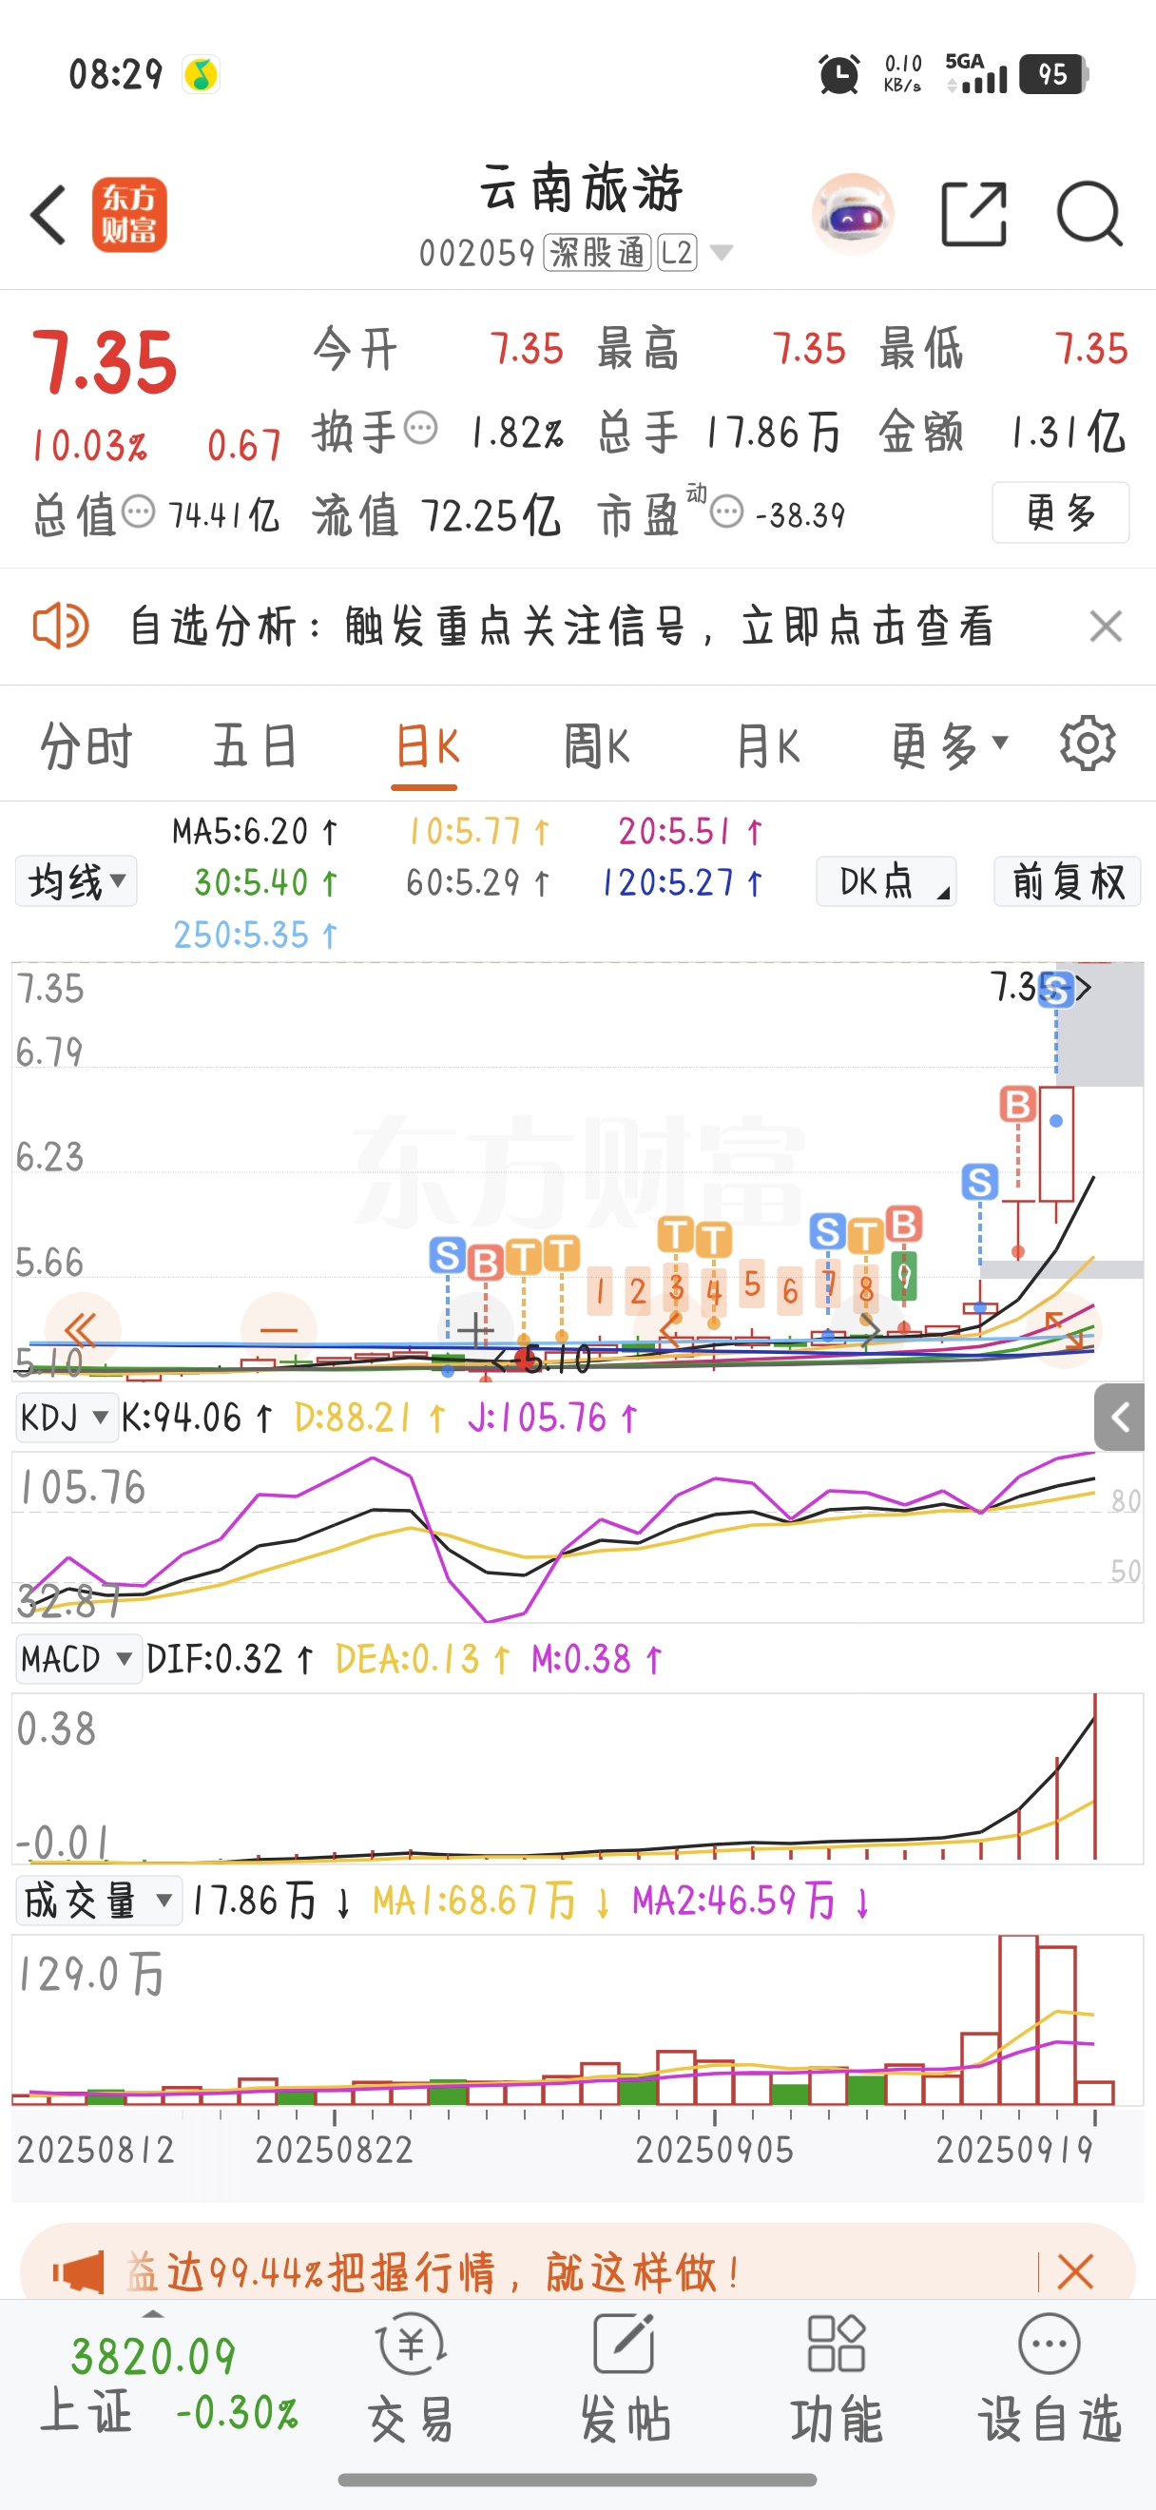
Task: Tap the 云南旅游 stock title
Action: [581, 188]
